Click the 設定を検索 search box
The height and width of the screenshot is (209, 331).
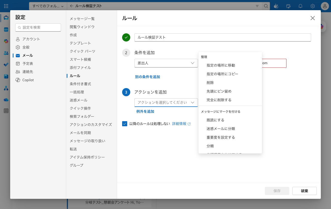38,27
